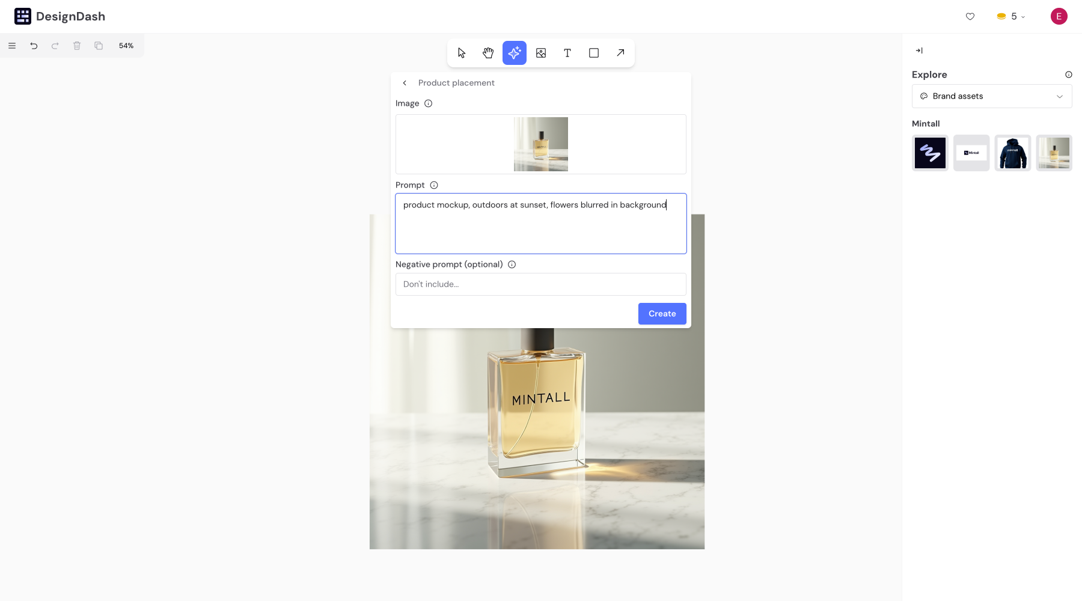
Task: Open favorites heart icon
Action: [x=970, y=16]
